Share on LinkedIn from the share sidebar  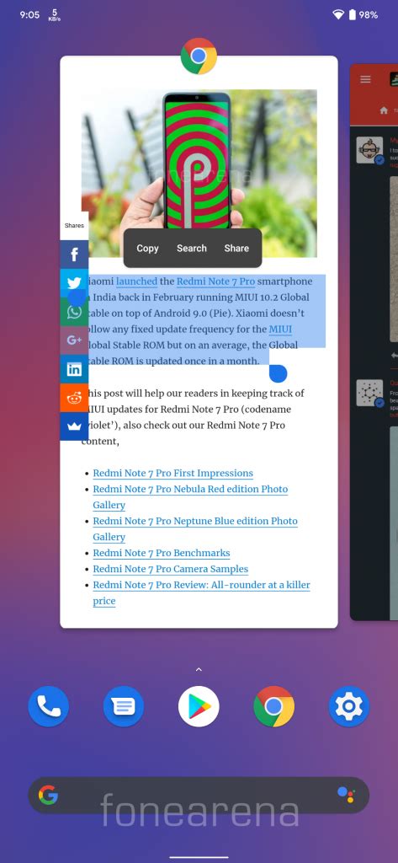[74, 369]
